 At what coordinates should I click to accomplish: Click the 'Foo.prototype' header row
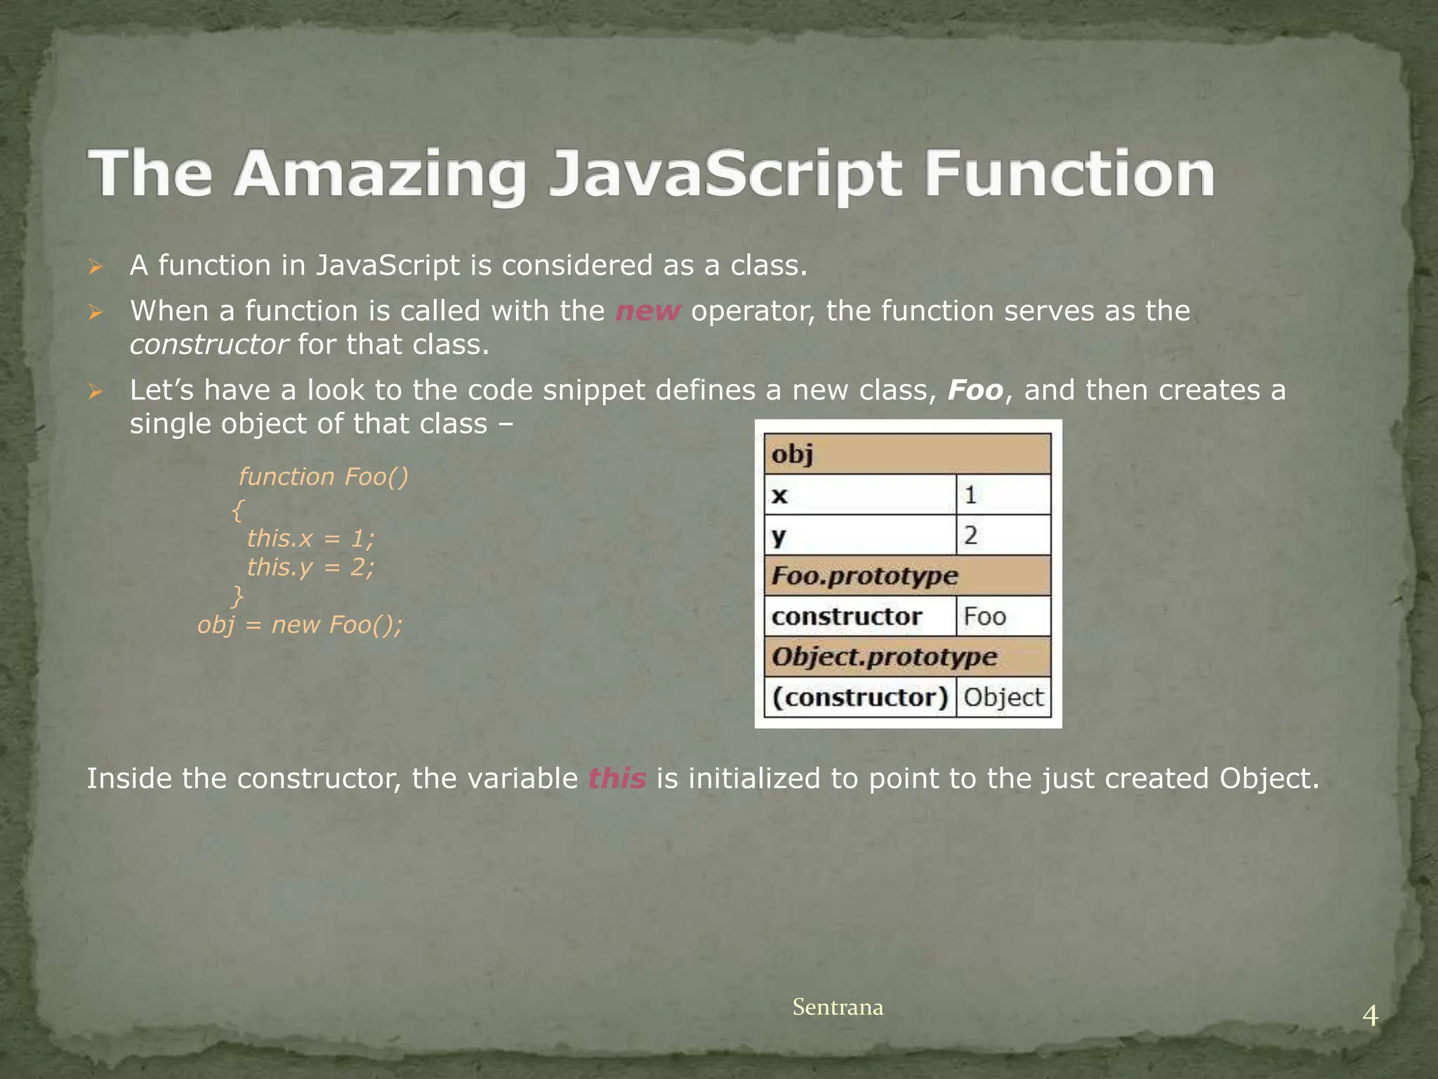click(x=907, y=576)
